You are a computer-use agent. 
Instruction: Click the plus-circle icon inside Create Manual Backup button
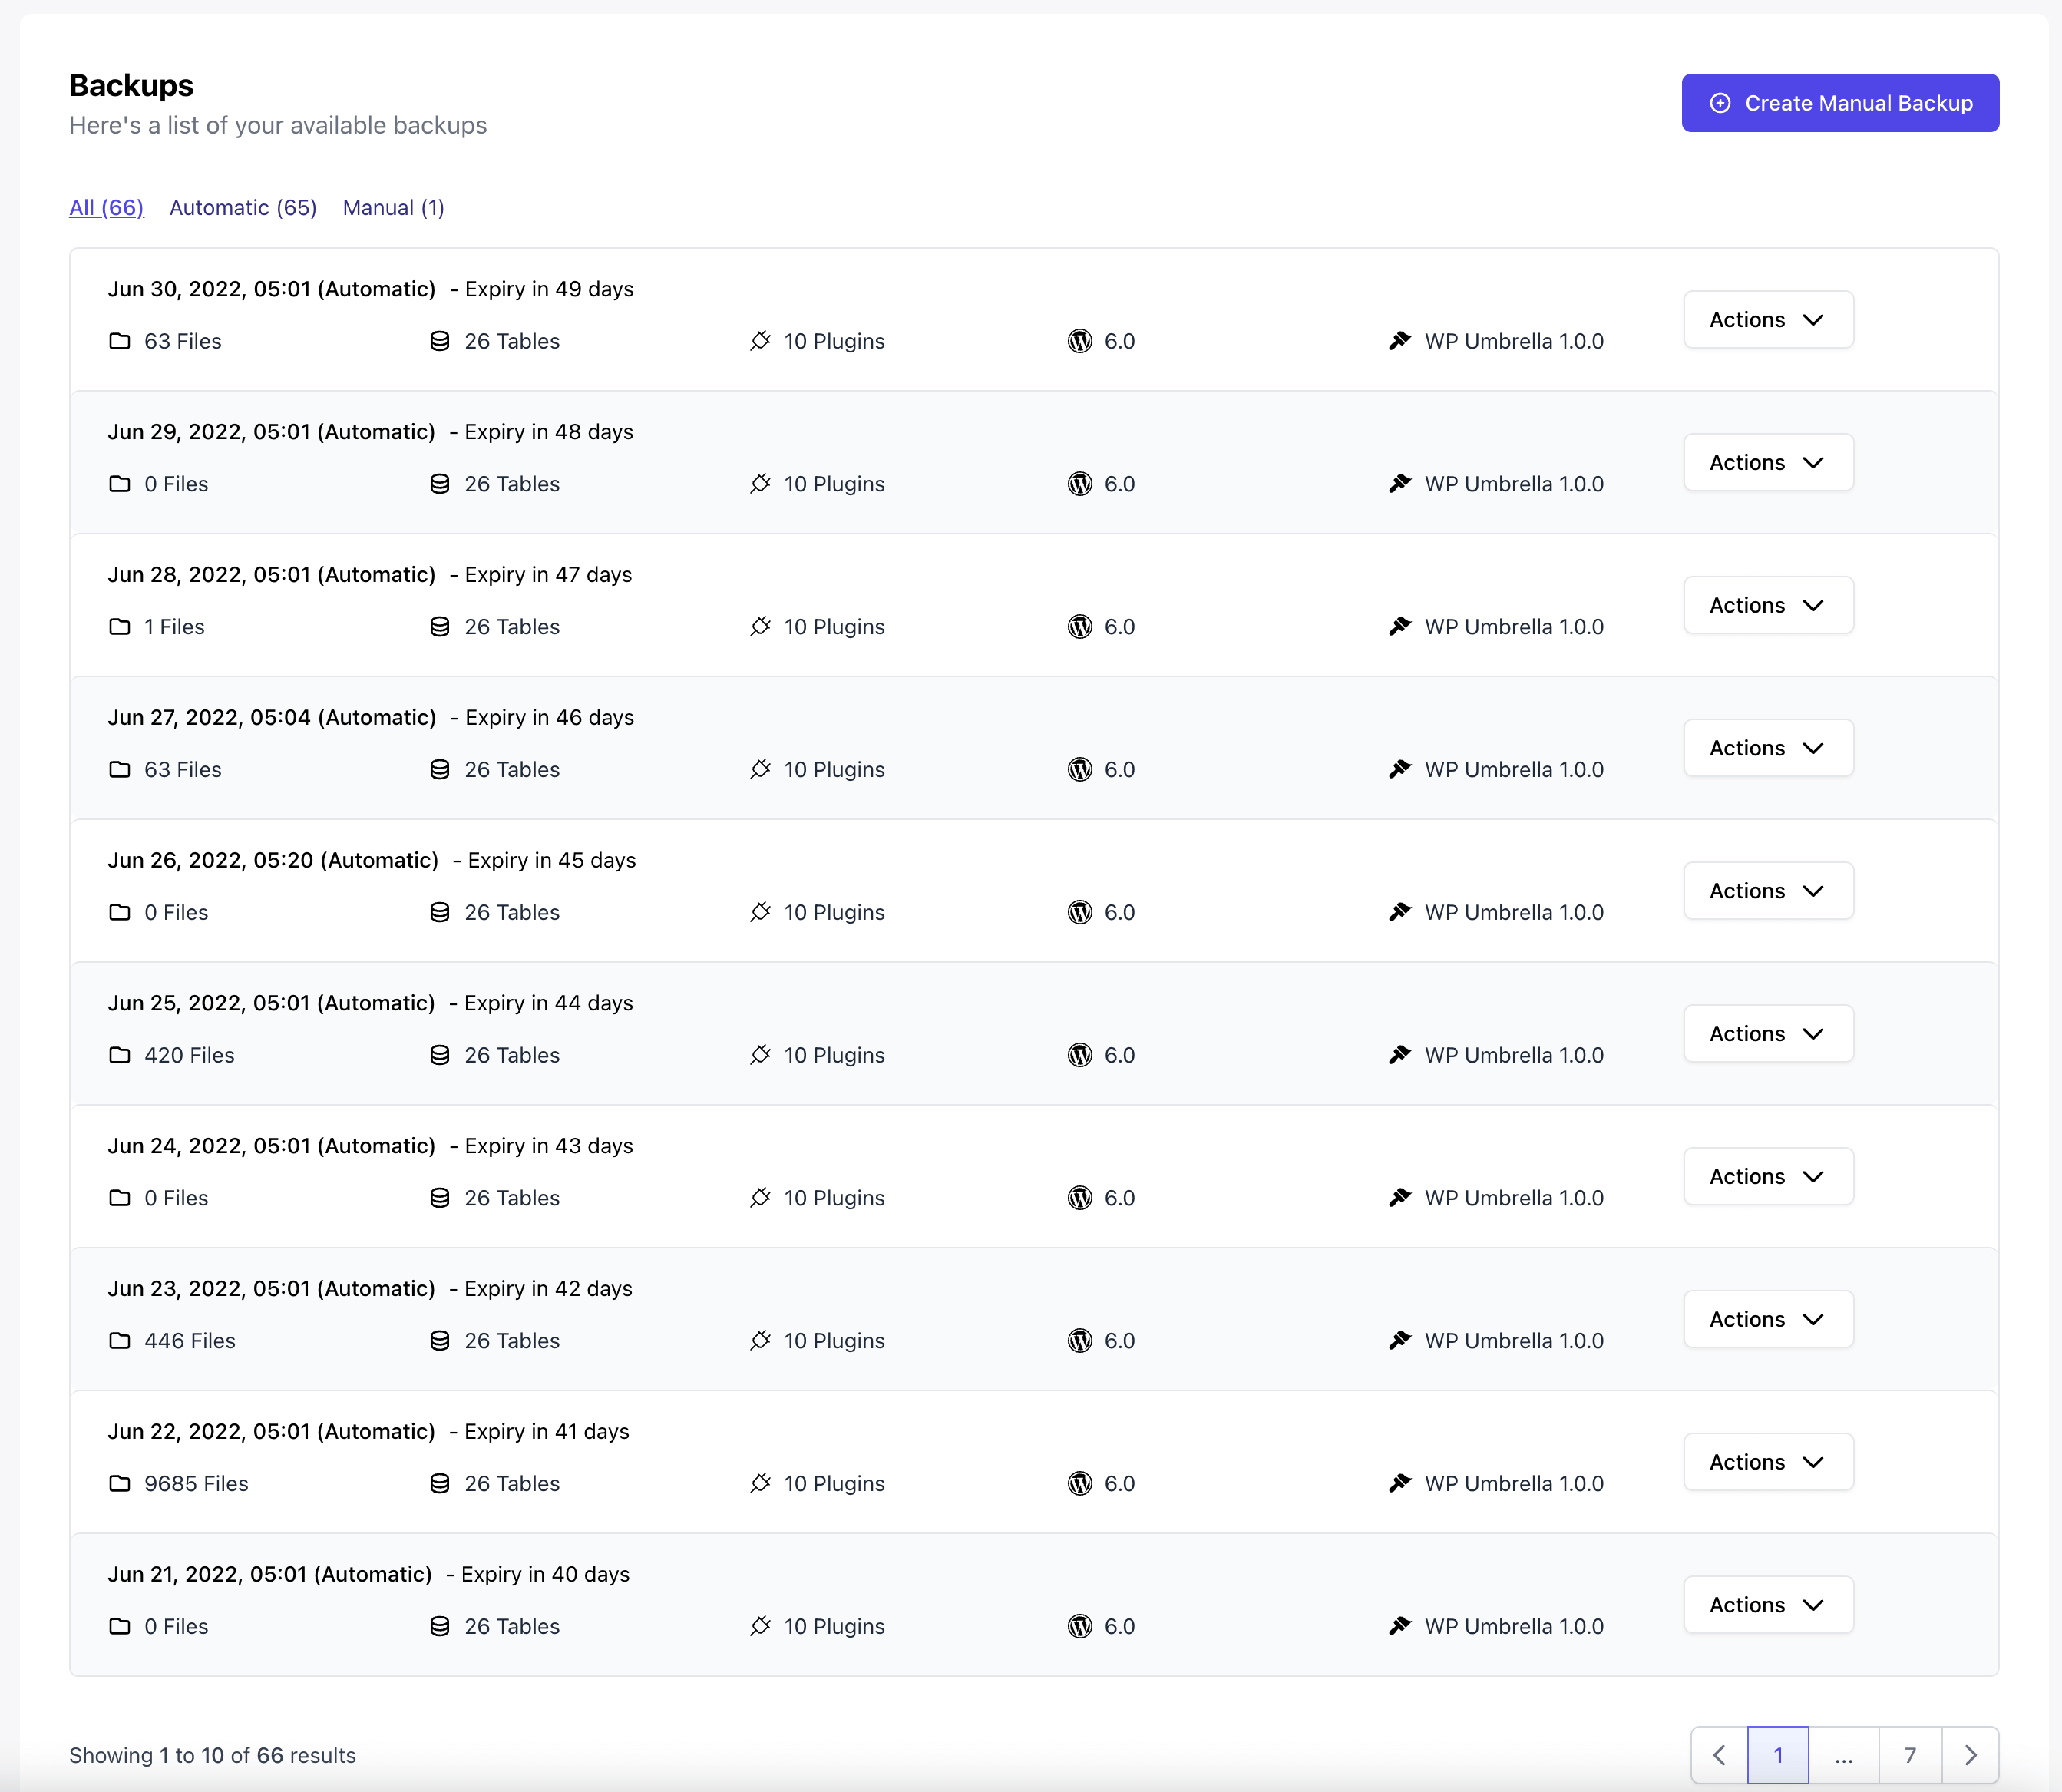[x=1719, y=102]
